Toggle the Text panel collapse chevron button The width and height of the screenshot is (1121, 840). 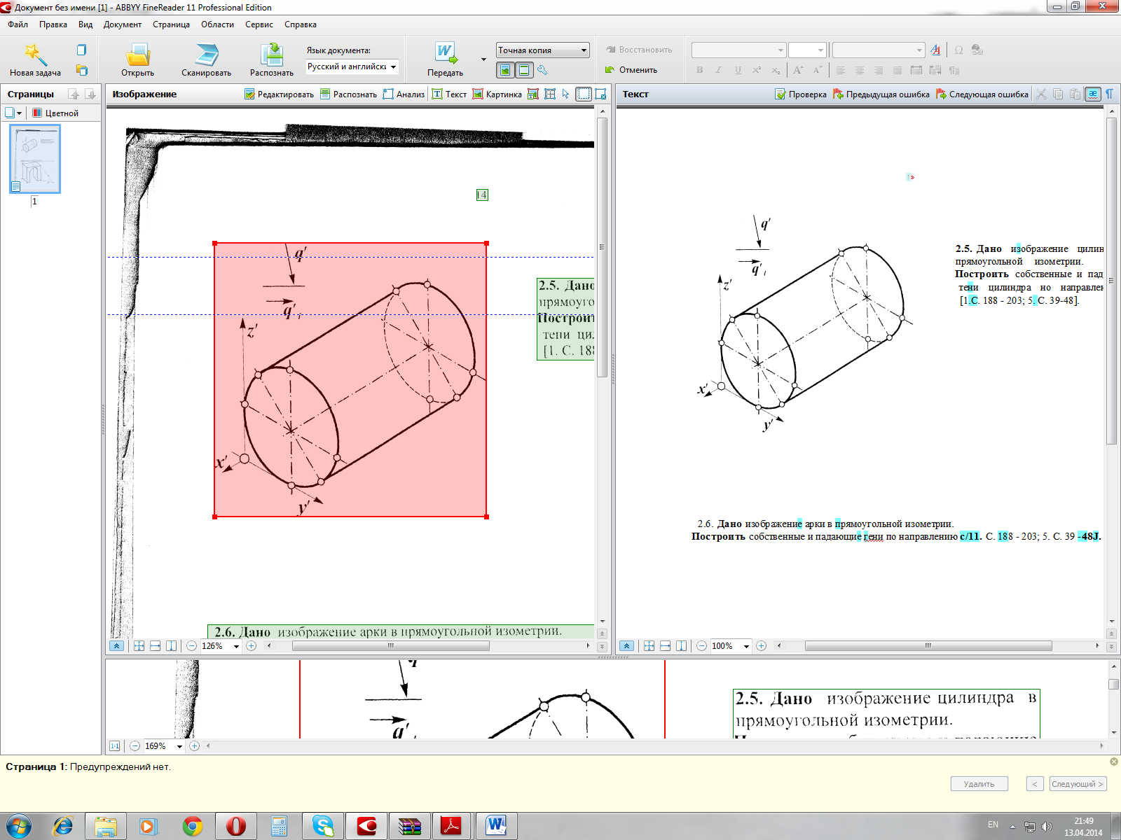627,646
